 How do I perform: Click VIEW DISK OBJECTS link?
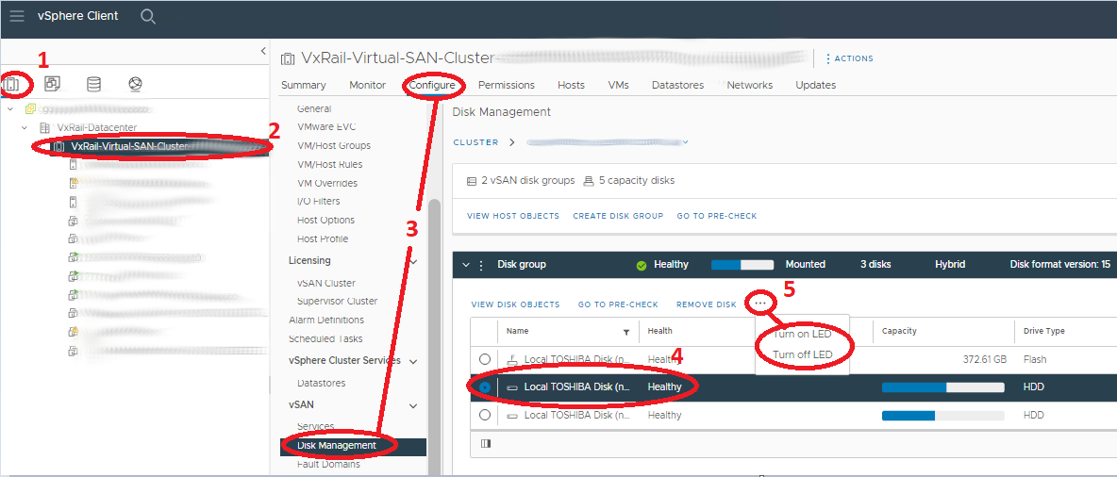point(515,304)
